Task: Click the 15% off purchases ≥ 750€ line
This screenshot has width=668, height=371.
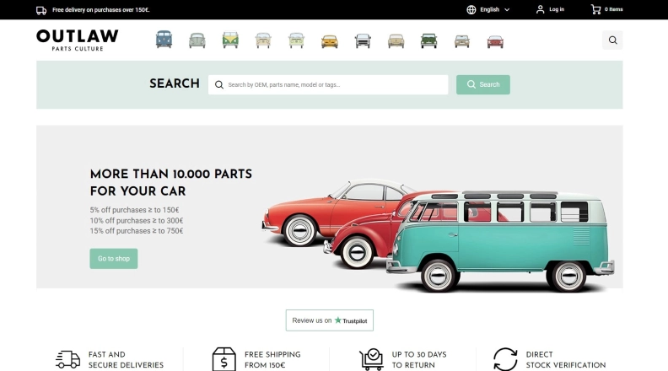Action: pyautogui.click(x=137, y=231)
